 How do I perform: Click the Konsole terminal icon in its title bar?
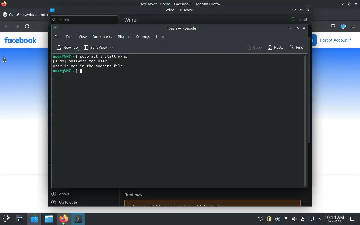pyautogui.click(x=55, y=28)
